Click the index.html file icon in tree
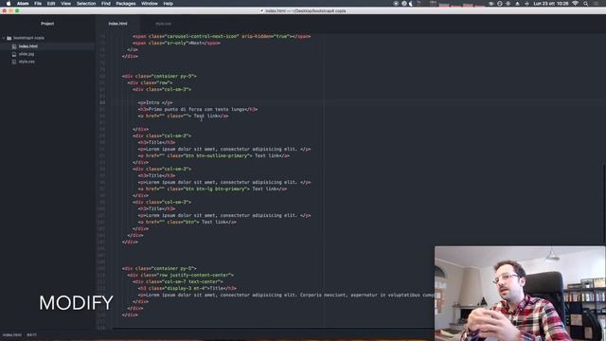This screenshot has height=341, width=606. tap(14, 46)
